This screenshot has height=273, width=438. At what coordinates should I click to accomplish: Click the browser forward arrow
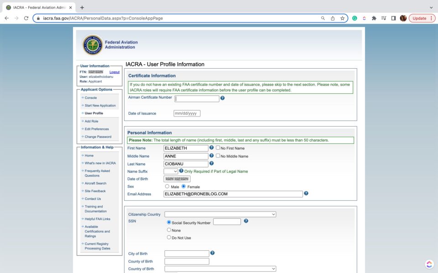[x=16, y=18]
